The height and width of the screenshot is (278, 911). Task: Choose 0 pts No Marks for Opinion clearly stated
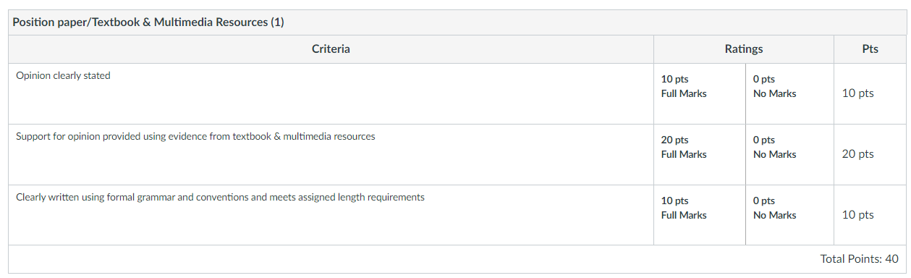tap(789, 93)
